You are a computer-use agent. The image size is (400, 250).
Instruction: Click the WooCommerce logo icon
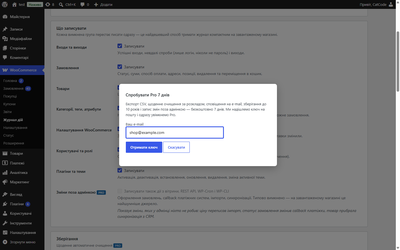click(x=5, y=70)
